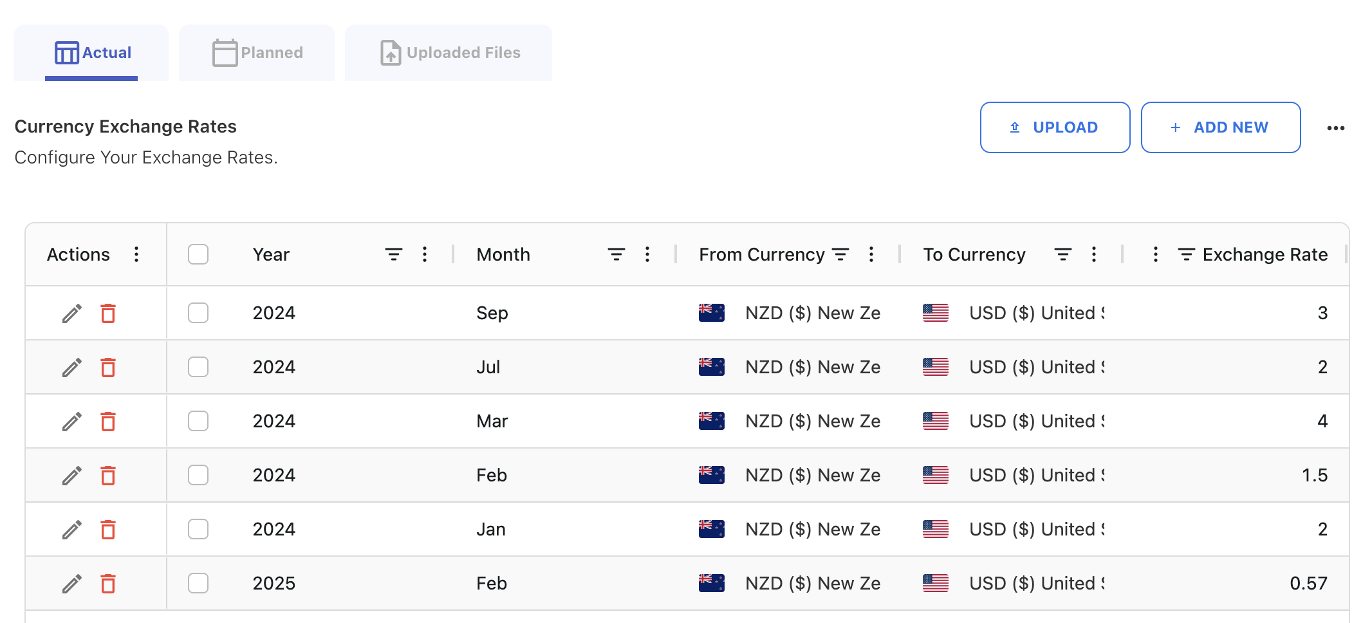Open the From Currency column menu
Screen dimensions: 1372x623
tap(871, 255)
